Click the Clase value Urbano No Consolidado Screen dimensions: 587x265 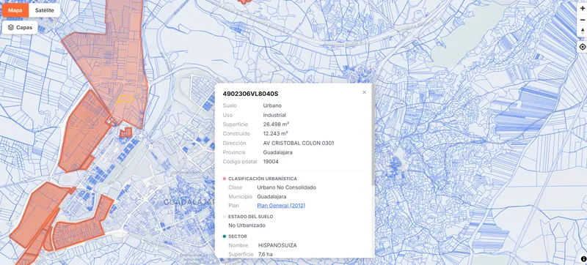[286, 187]
